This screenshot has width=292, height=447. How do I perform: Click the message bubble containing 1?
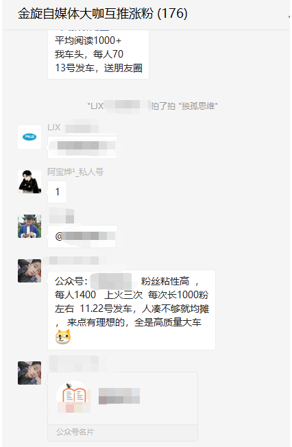tap(58, 192)
